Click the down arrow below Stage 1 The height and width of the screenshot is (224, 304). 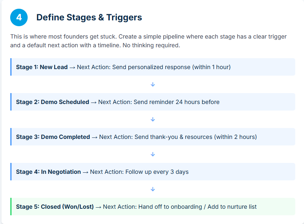[x=153, y=84]
